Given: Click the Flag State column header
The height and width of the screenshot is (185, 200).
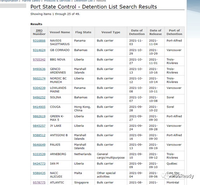Looking at the screenshot, I should click(83, 32).
